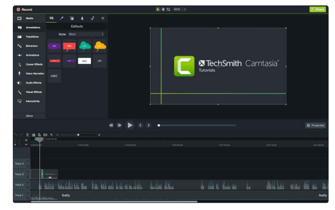Select the pan hand tool

(x=163, y=9)
